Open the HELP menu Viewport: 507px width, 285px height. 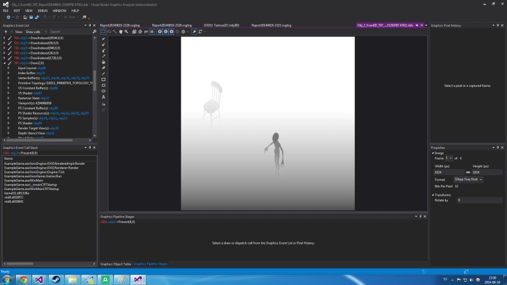75,11
